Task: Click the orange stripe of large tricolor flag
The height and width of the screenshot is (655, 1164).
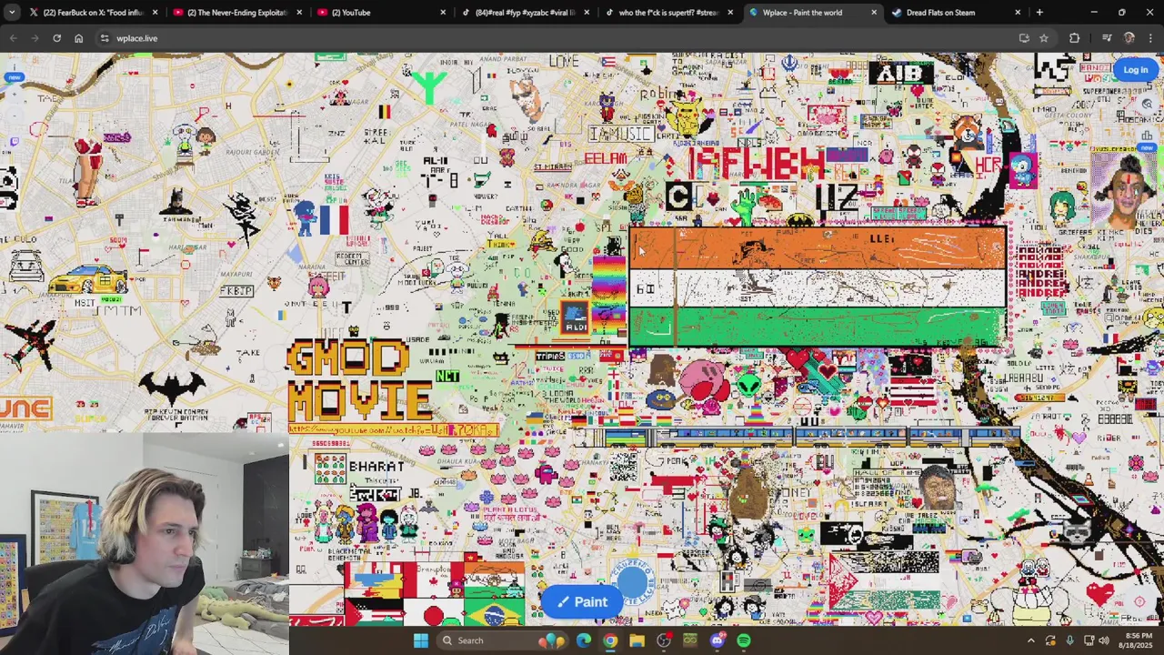Action: point(818,249)
